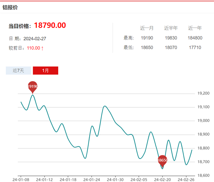
Task: Click the 19,000 y-axis label
Action: 203,121
